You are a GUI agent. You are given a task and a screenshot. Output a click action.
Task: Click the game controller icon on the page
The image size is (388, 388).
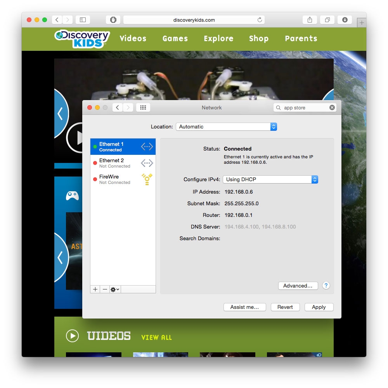[x=72, y=195]
